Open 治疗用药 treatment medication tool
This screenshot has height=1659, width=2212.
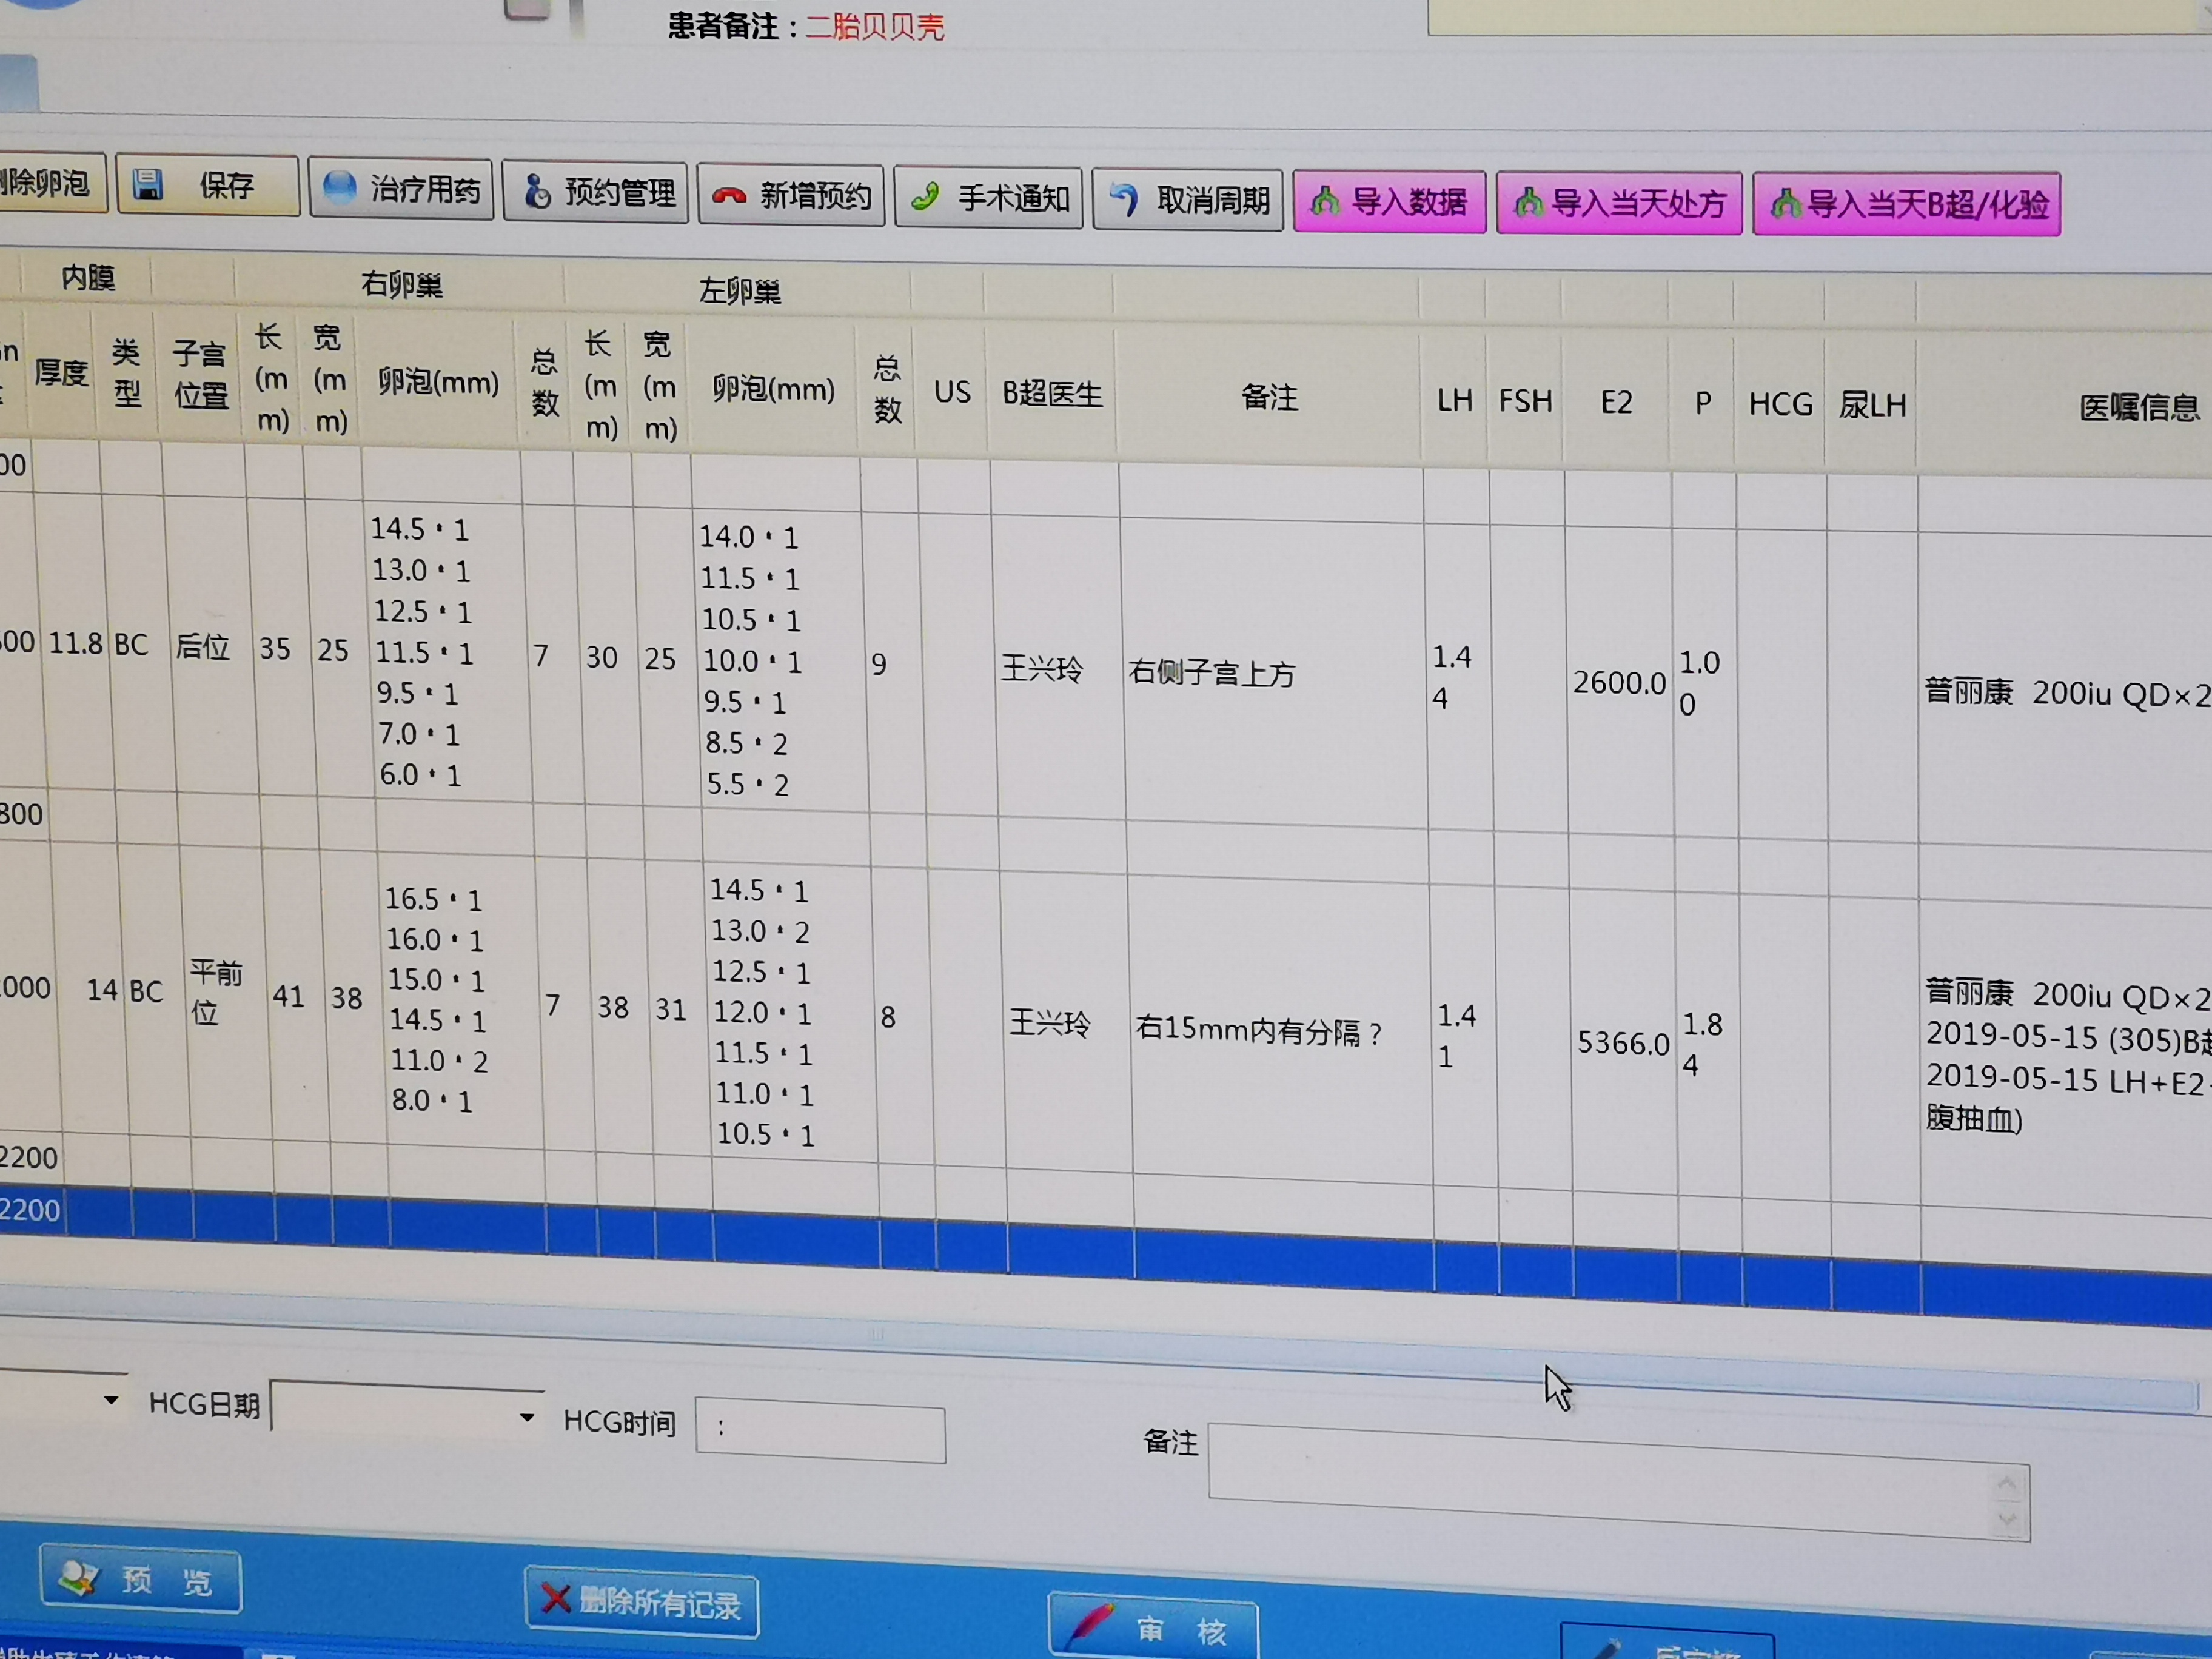[400, 188]
